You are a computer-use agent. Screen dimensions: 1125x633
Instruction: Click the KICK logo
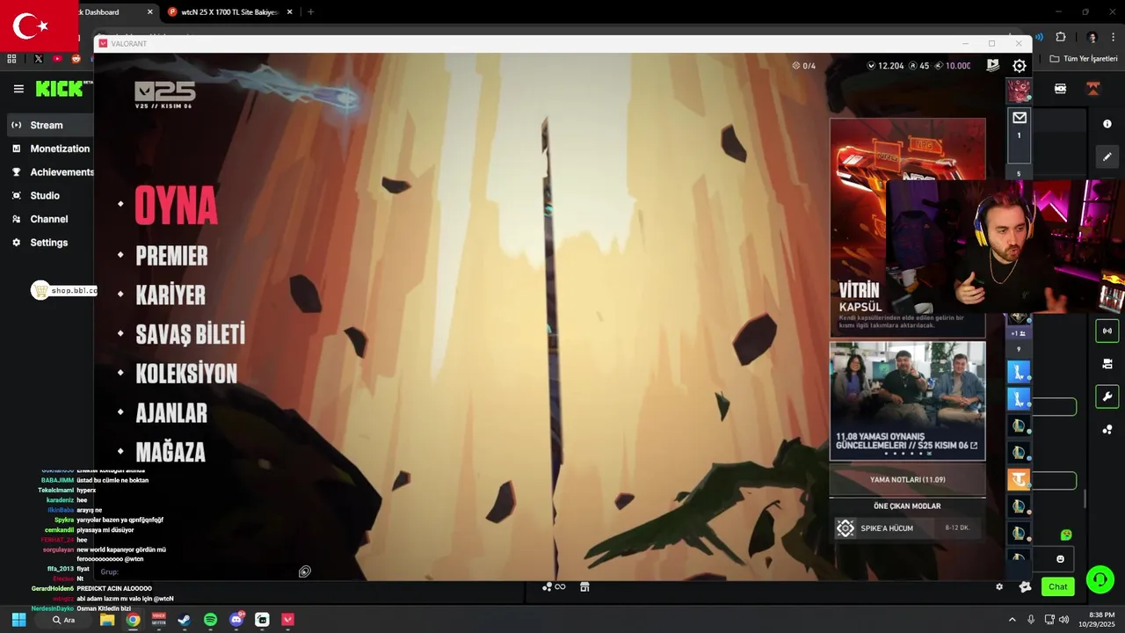tap(60, 89)
